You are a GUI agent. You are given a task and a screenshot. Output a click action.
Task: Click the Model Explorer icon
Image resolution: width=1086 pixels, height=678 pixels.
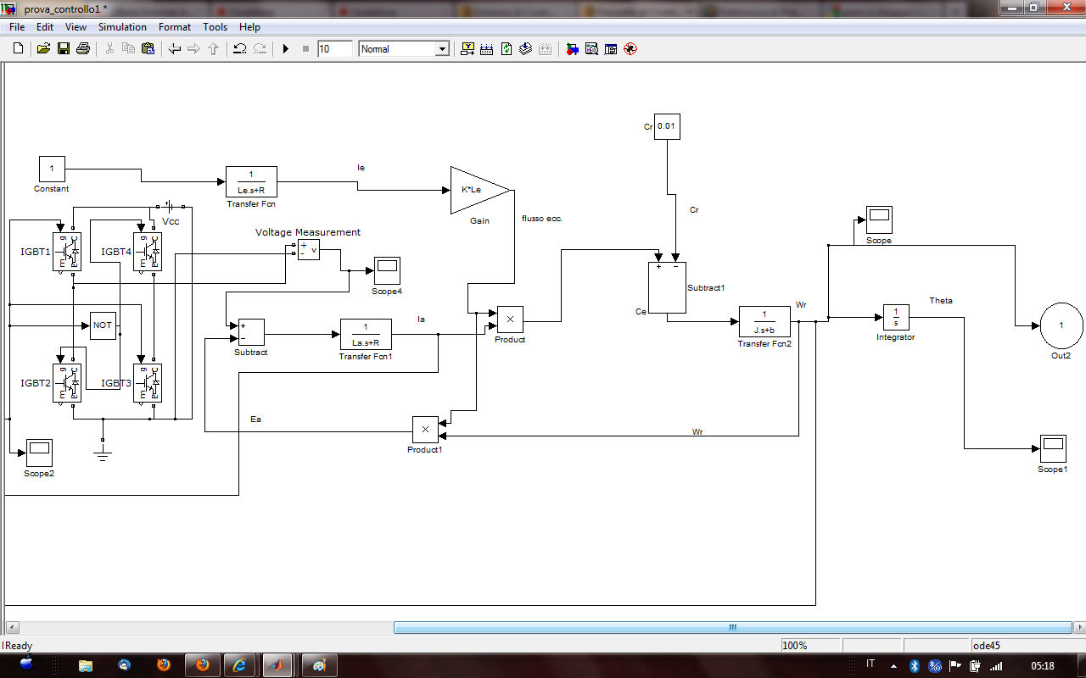pyautogui.click(x=591, y=49)
